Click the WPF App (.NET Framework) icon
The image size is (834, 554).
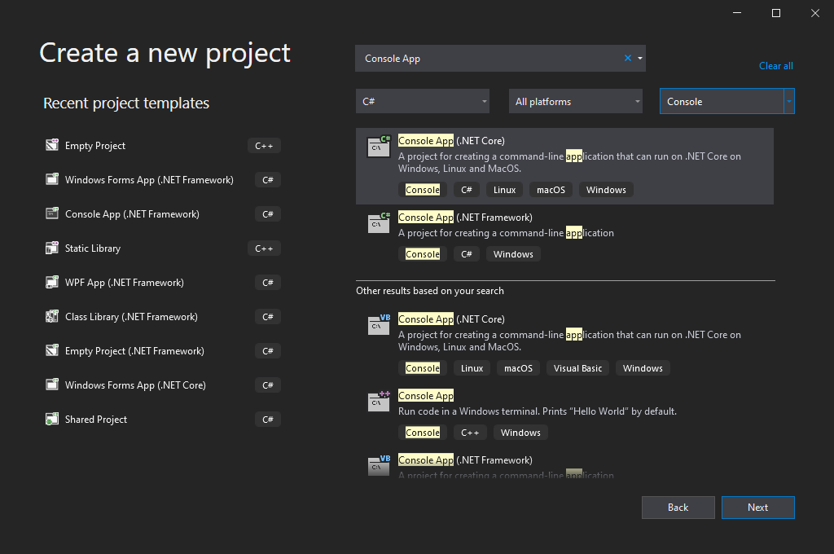tap(52, 282)
